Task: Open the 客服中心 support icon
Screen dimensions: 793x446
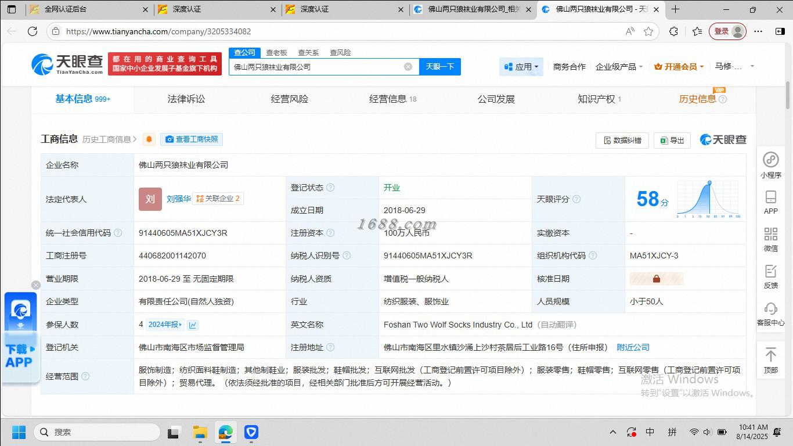Action: (x=771, y=314)
